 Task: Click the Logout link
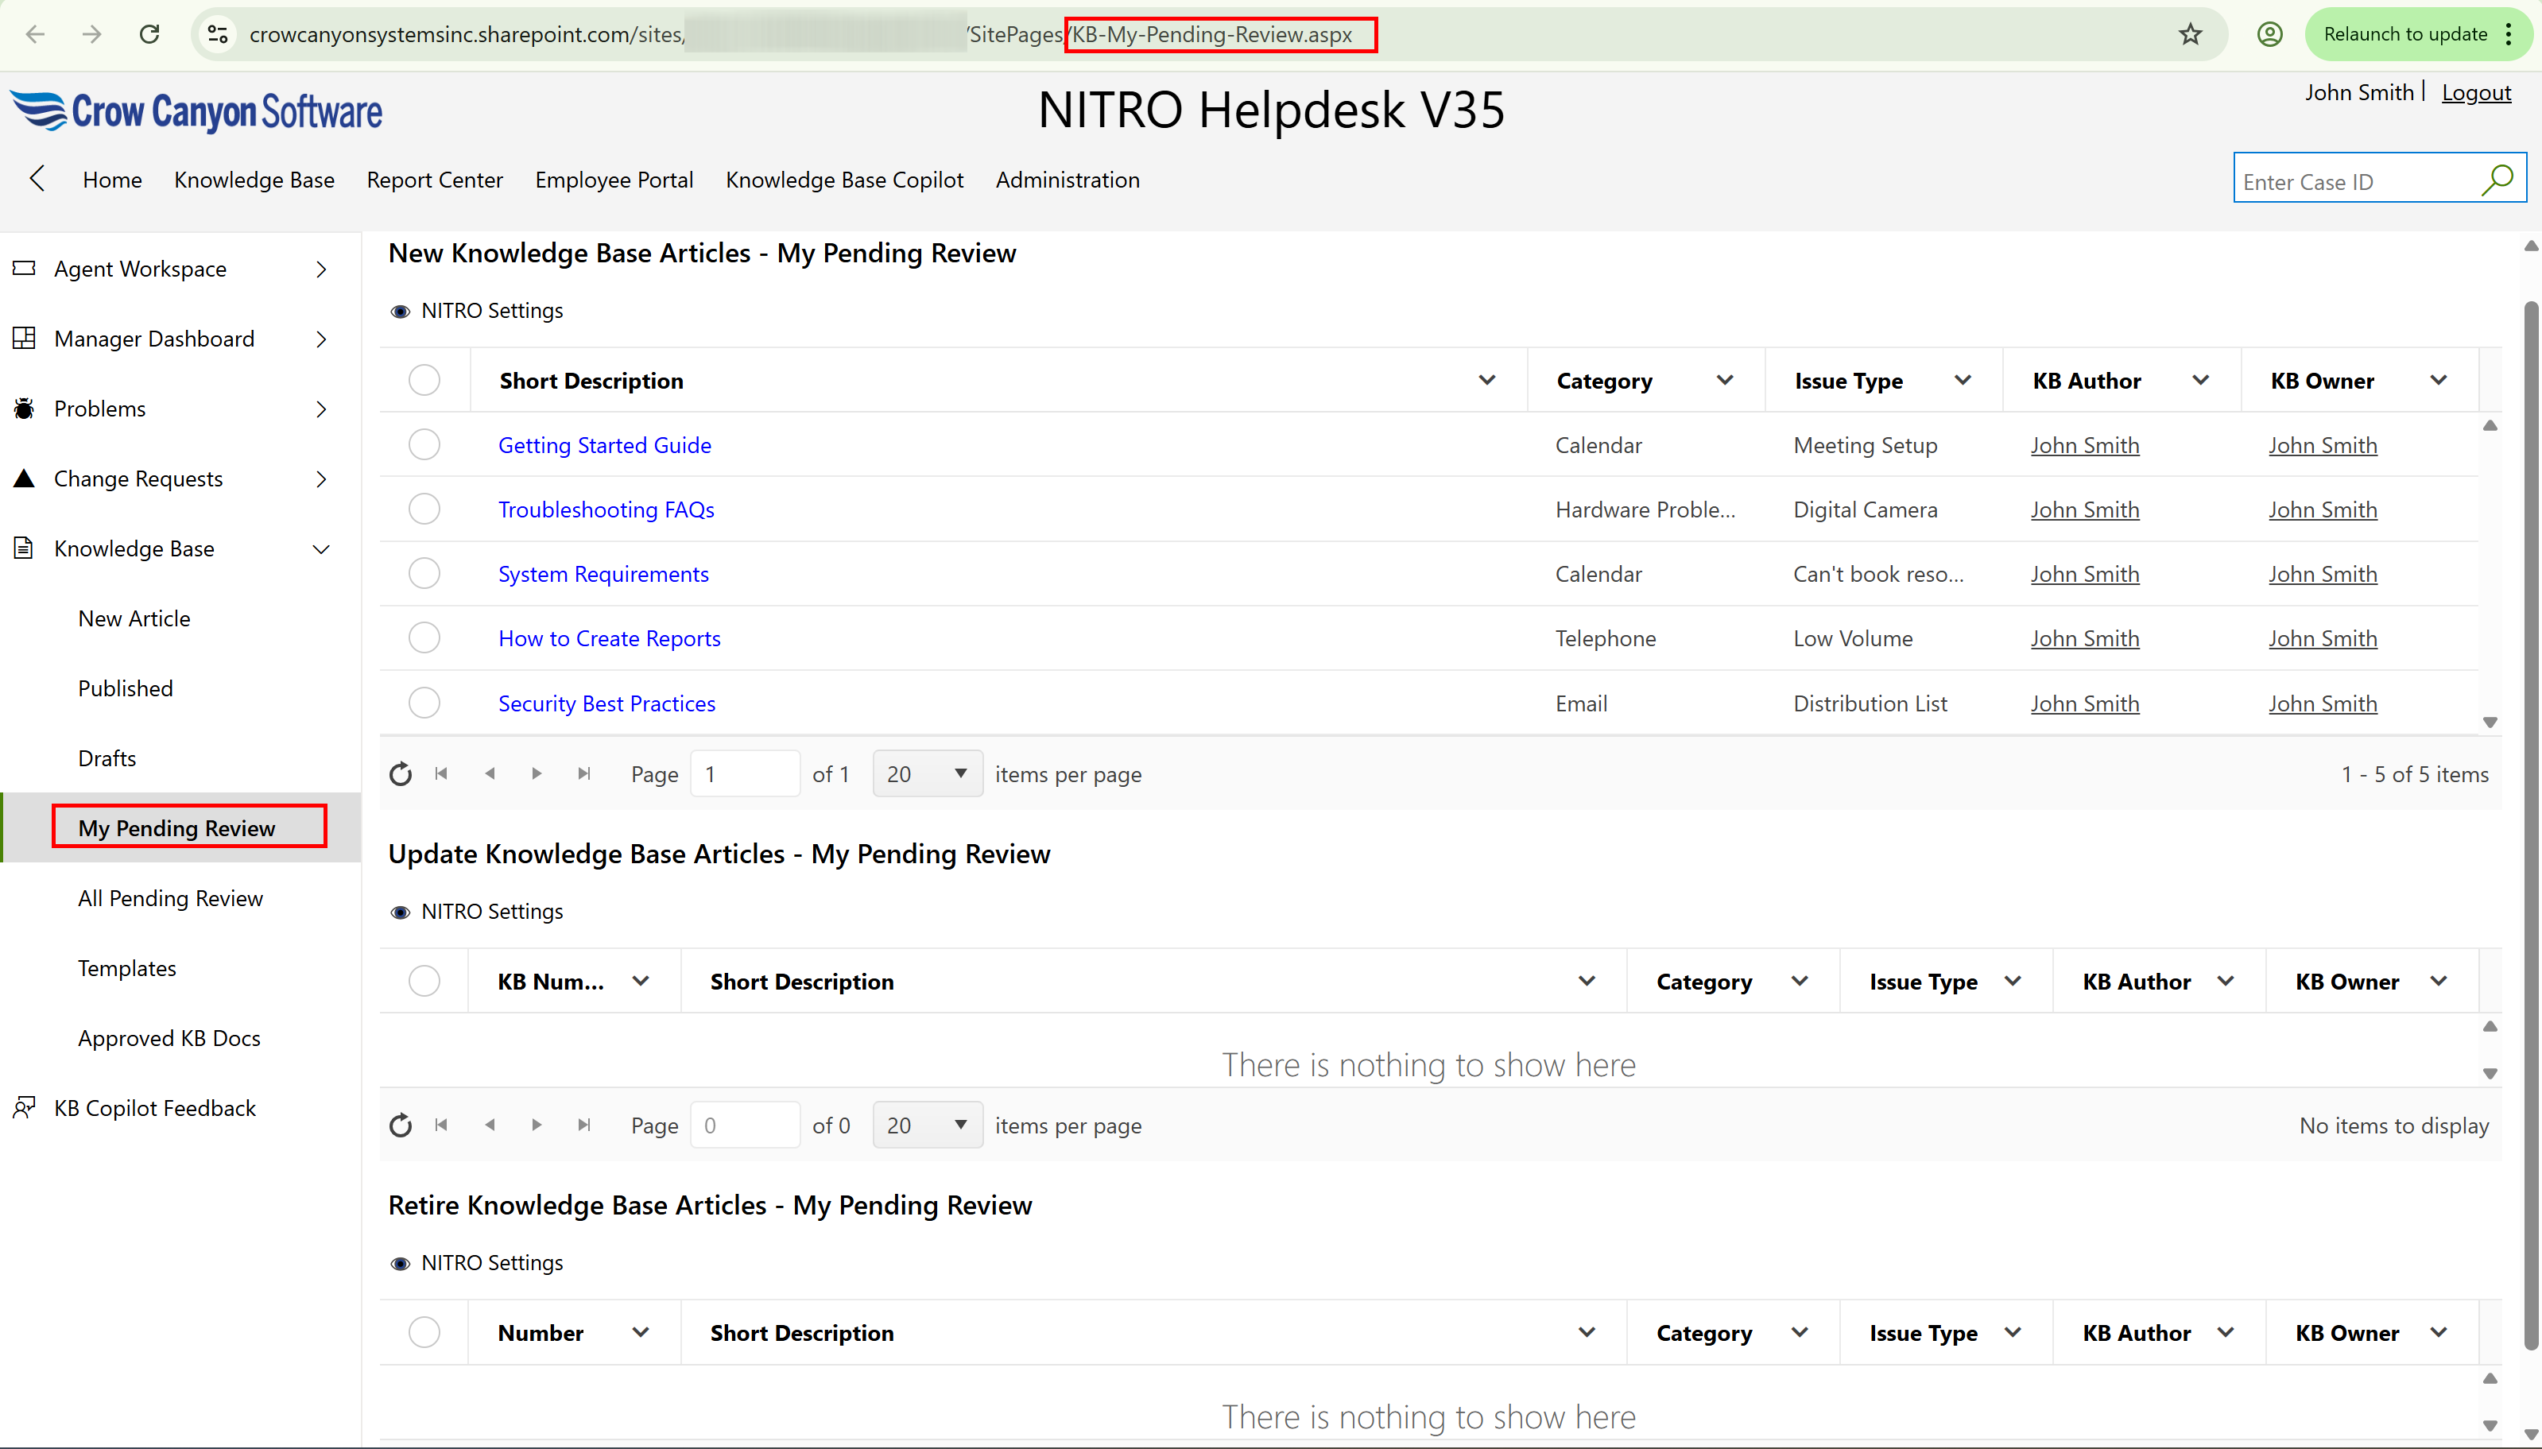2475,92
